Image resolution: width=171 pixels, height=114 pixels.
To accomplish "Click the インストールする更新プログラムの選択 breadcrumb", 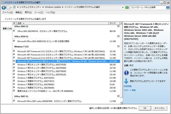I will (x=82, y=7).
